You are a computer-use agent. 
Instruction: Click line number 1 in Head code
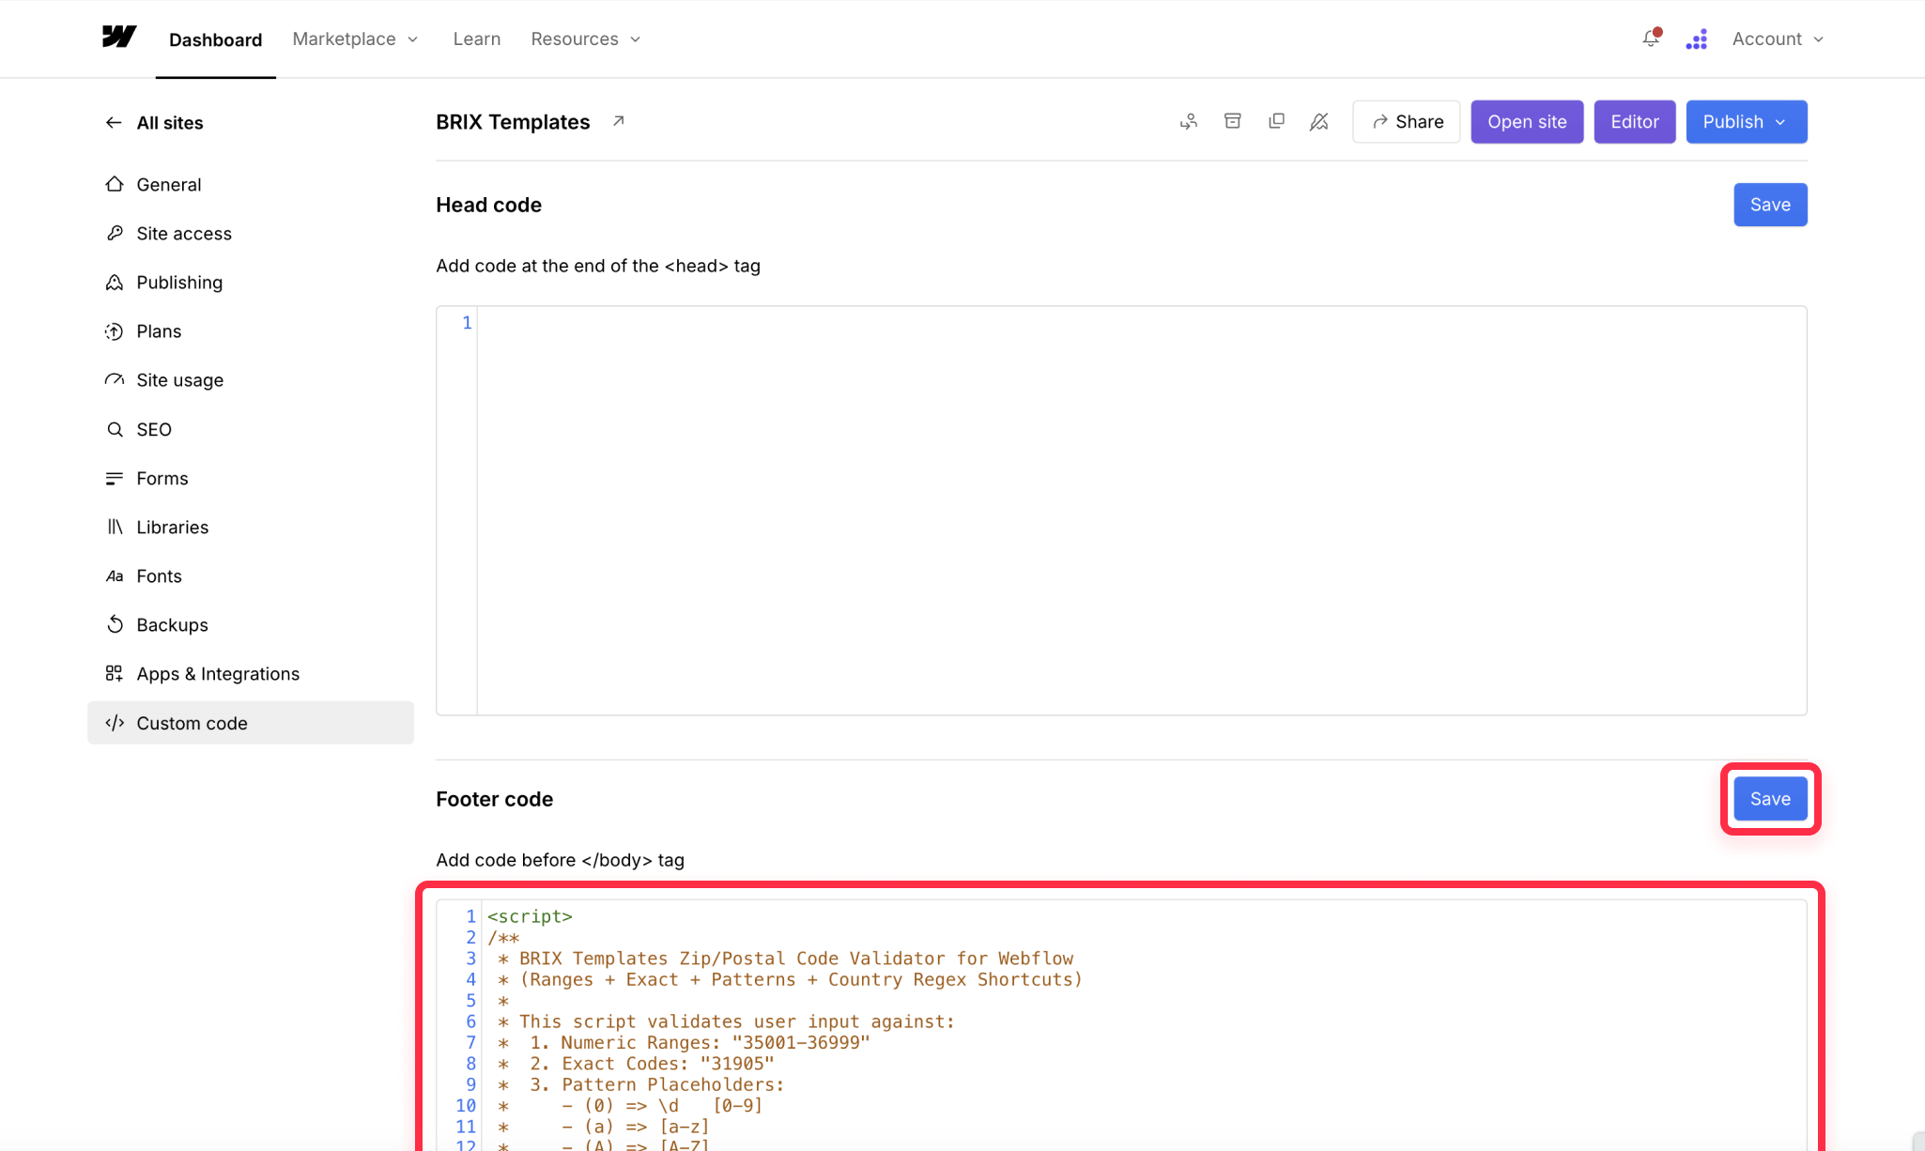point(467,323)
